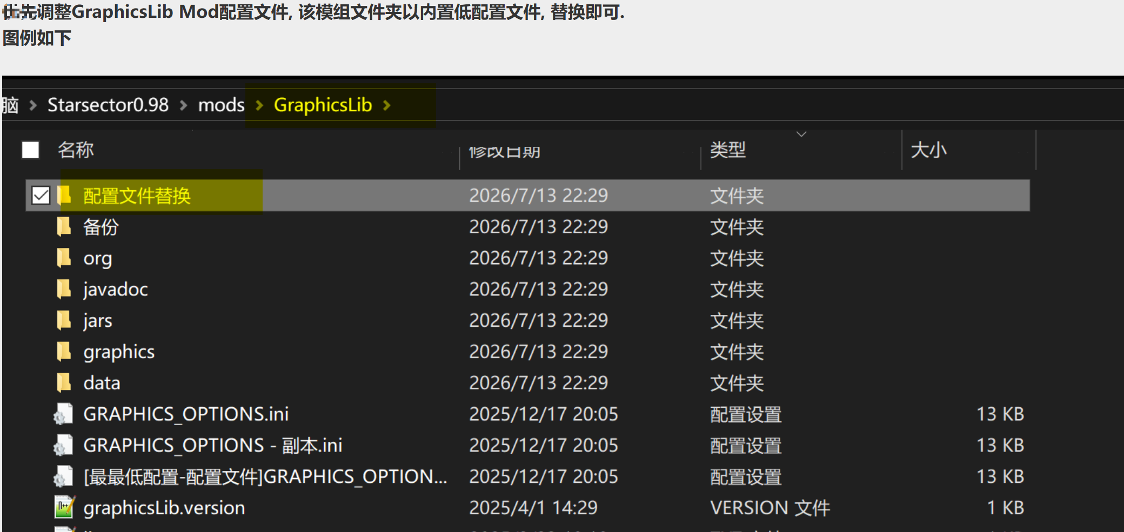Click folder icon next to 备份
The image size is (1124, 532).
64,226
